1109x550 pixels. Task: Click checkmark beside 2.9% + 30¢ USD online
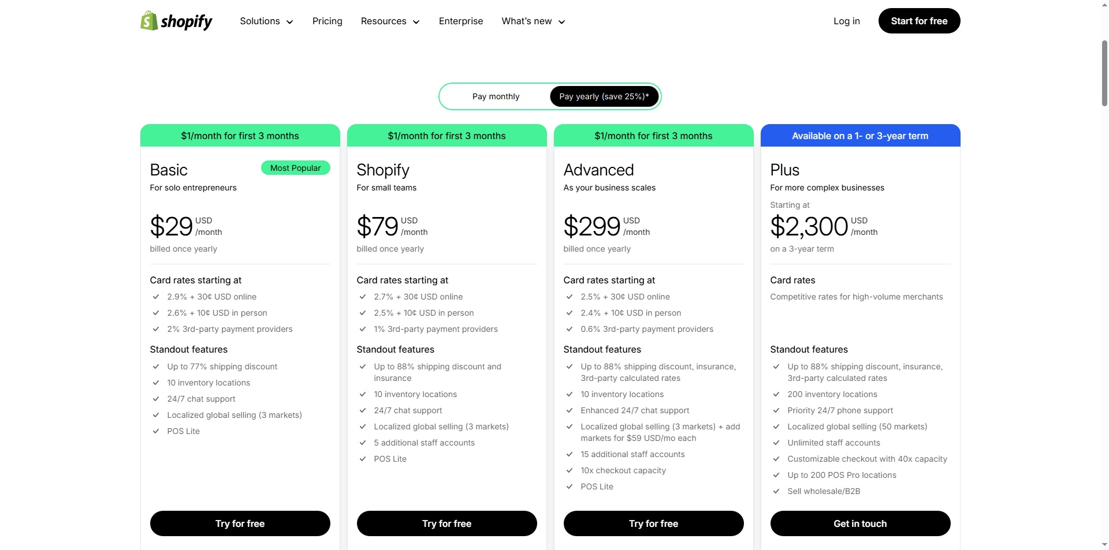coord(156,297)
